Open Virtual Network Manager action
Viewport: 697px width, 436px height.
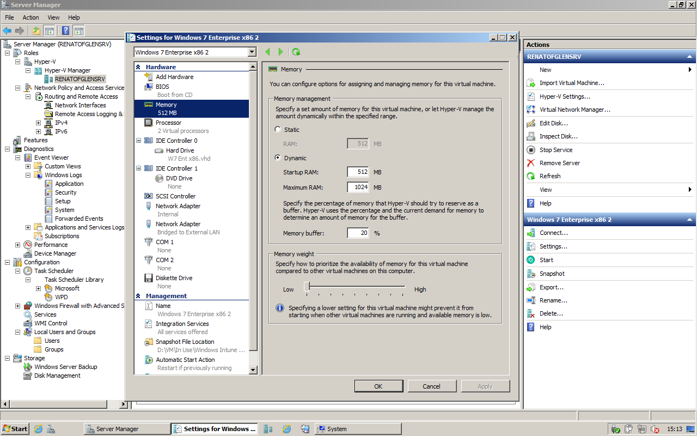[x=574, y=110]
